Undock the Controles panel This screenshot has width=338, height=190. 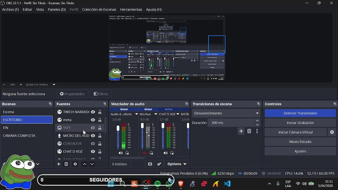pos(335,104)
